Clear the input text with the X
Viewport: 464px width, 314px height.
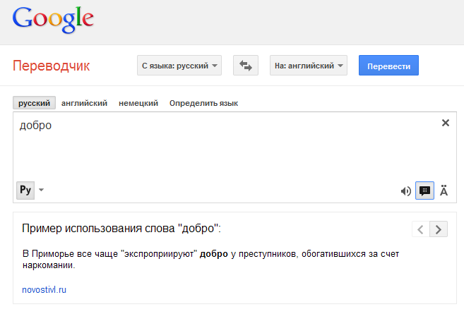click(446, 123)
